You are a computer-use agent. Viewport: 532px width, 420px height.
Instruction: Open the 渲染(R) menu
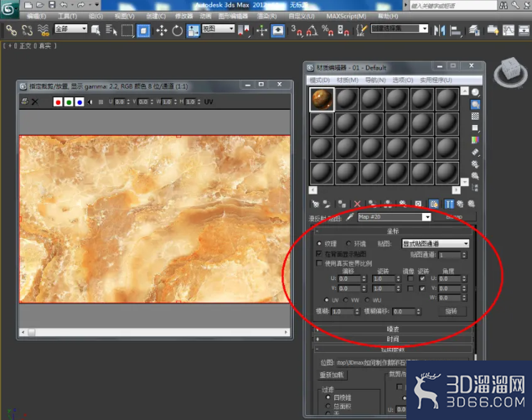pyautogui.click(x=267, y=16)
